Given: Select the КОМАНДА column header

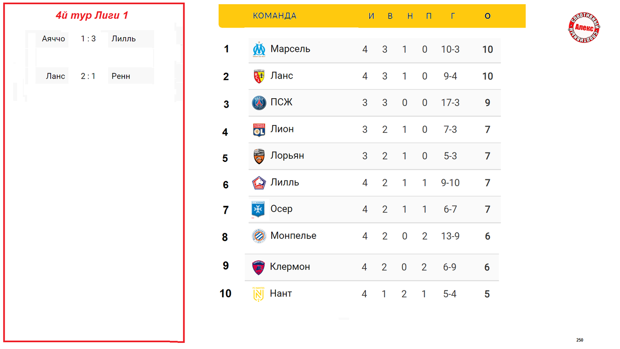Looking at the screenshot, I should pos(275,16).
